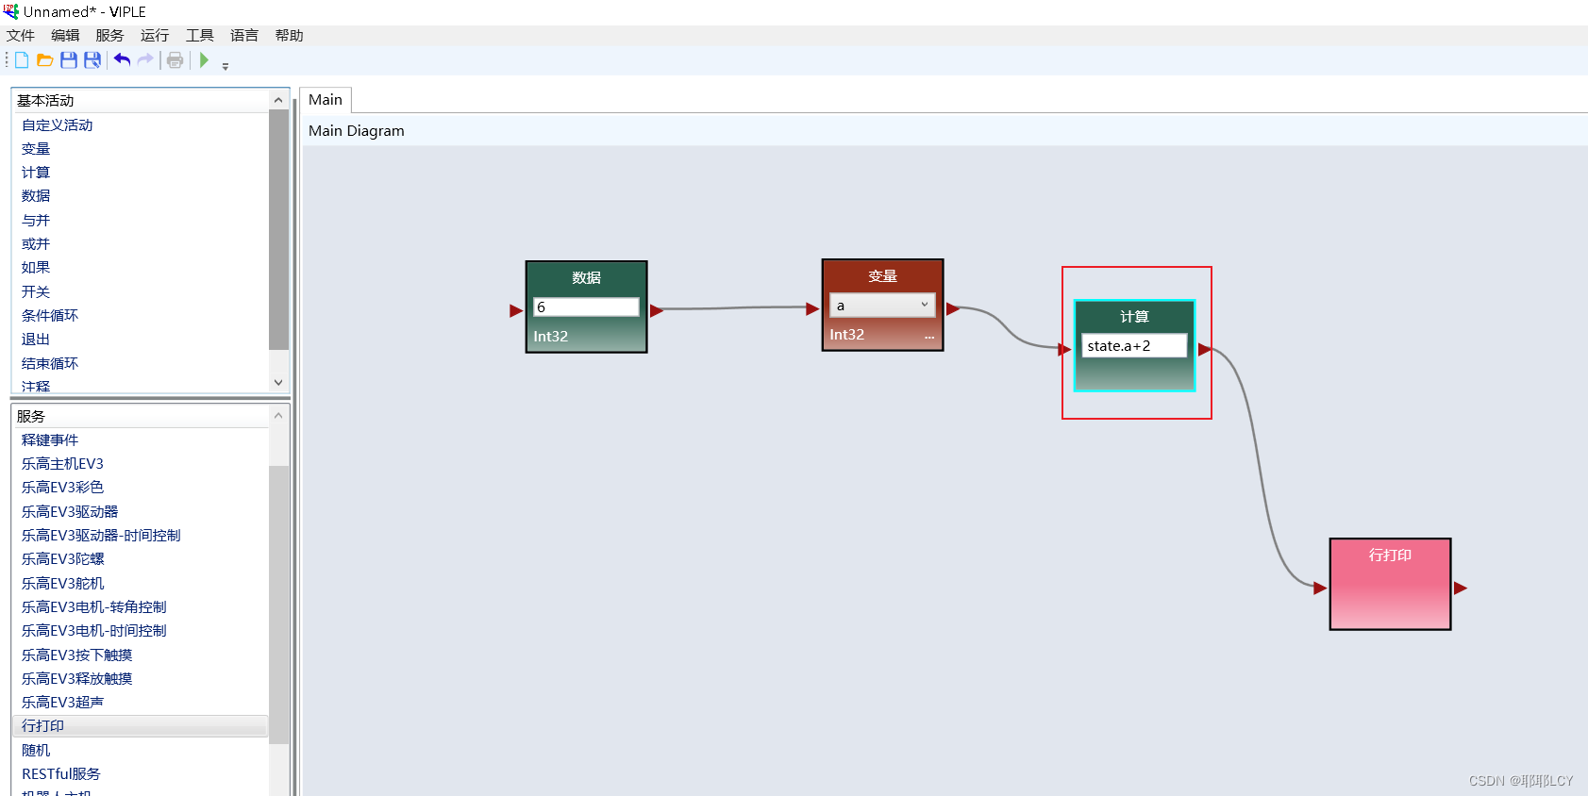Click the 基本活动 list scrollbar thumb
This screenshot has height=796, width=1588.
point(278,230)
